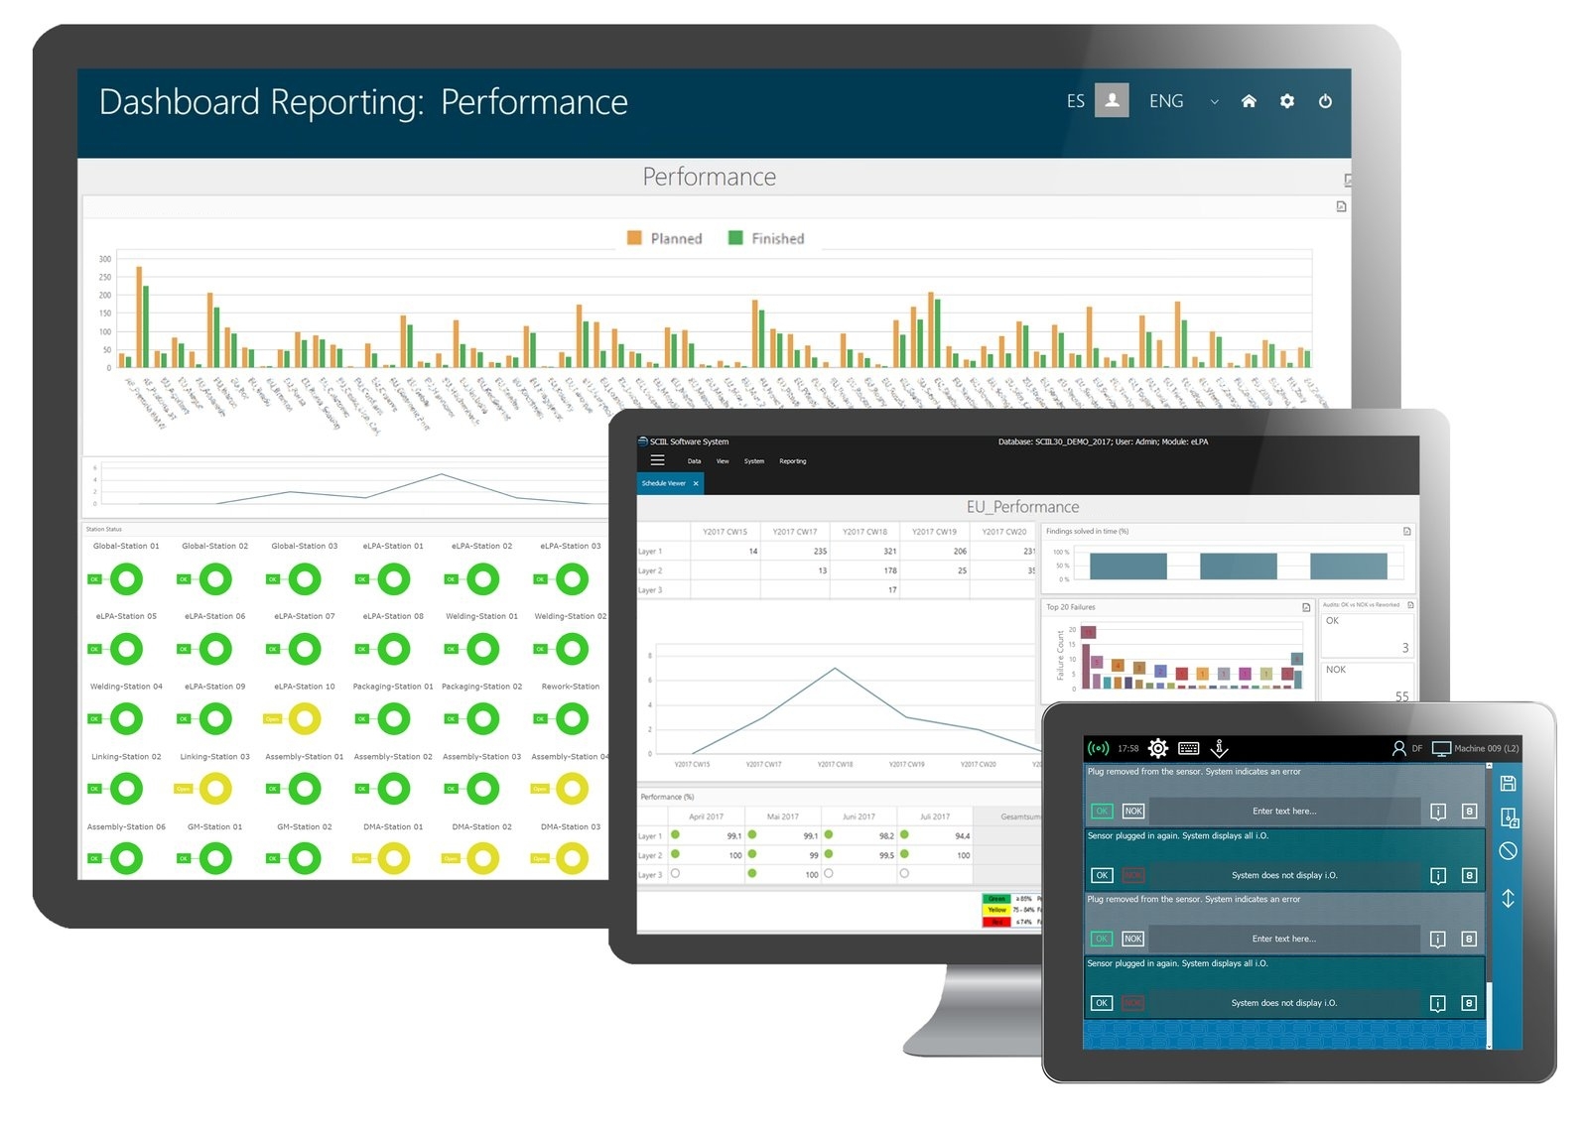
Task: Toggle the Planned series in chart legend
Action: pyautogui.click(x=664, y=239)
